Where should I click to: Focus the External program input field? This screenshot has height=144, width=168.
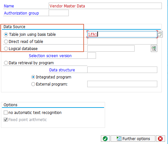(122, 84)
